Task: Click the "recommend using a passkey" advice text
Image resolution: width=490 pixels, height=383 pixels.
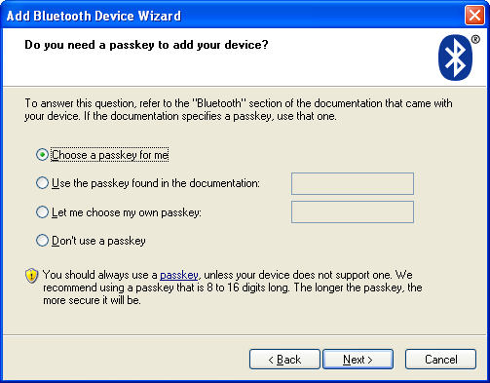Action: click(x=233, y=287)
